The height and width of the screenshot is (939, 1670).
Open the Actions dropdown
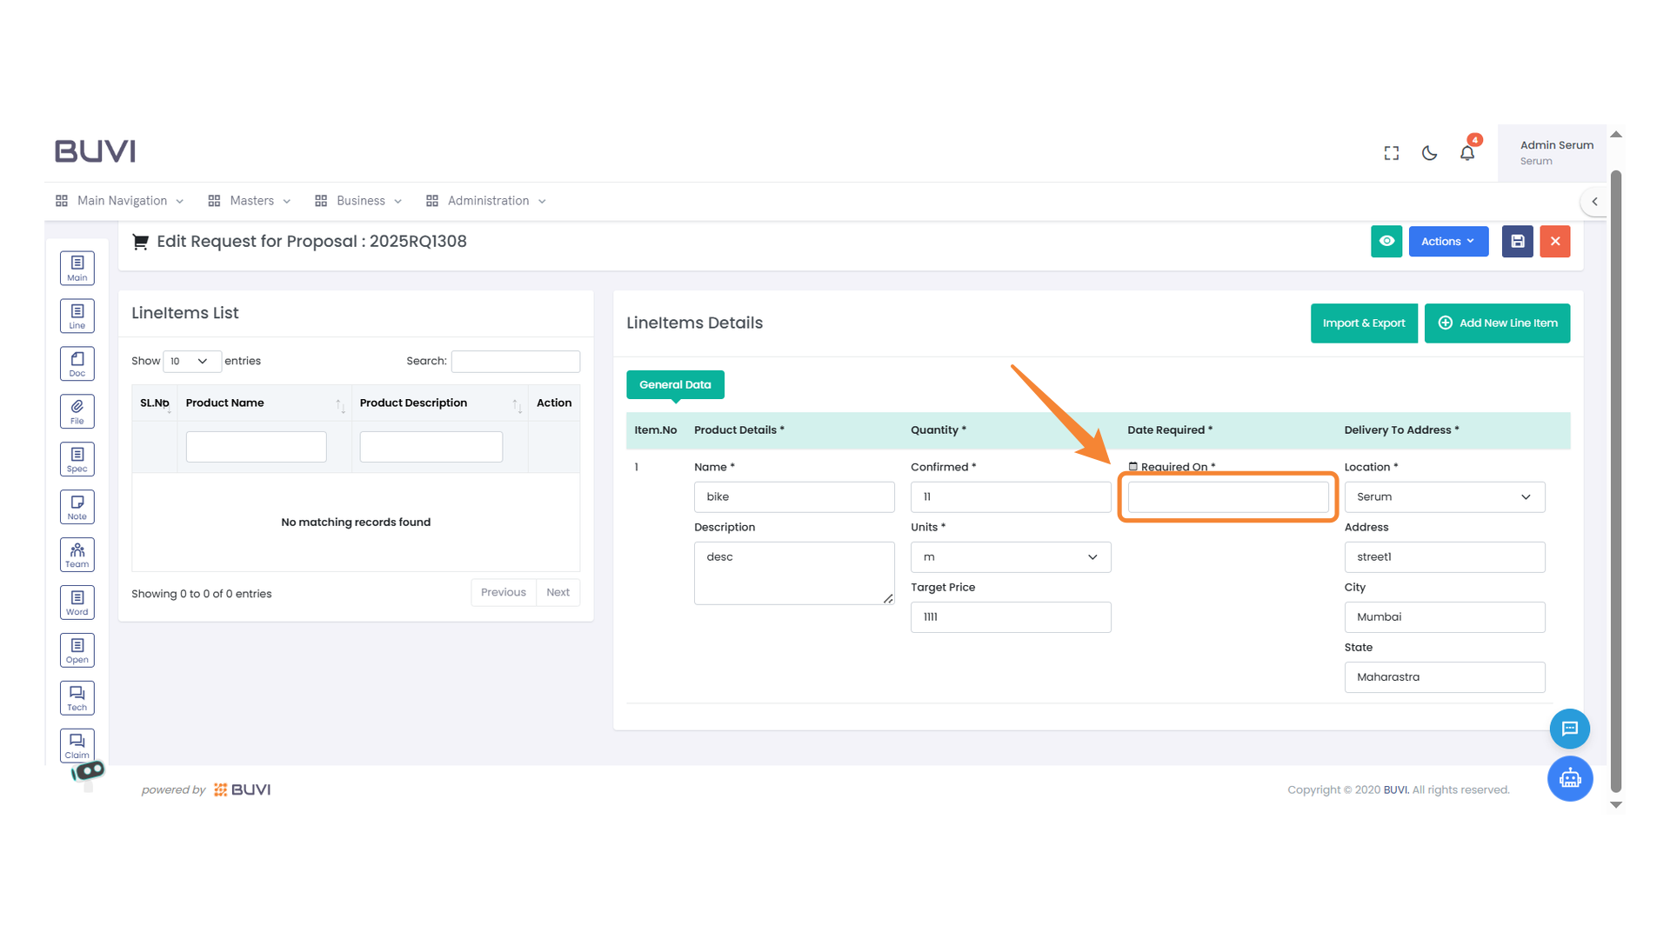click(x=1447, y=241)
